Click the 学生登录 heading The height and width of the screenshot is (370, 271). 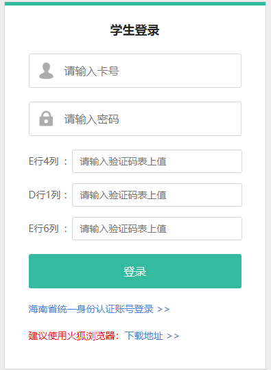point(135,30)
